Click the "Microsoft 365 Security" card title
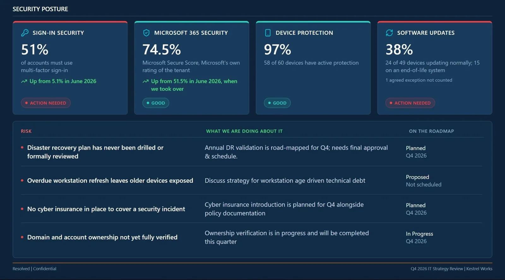The image size is (505, 280). 191,33
